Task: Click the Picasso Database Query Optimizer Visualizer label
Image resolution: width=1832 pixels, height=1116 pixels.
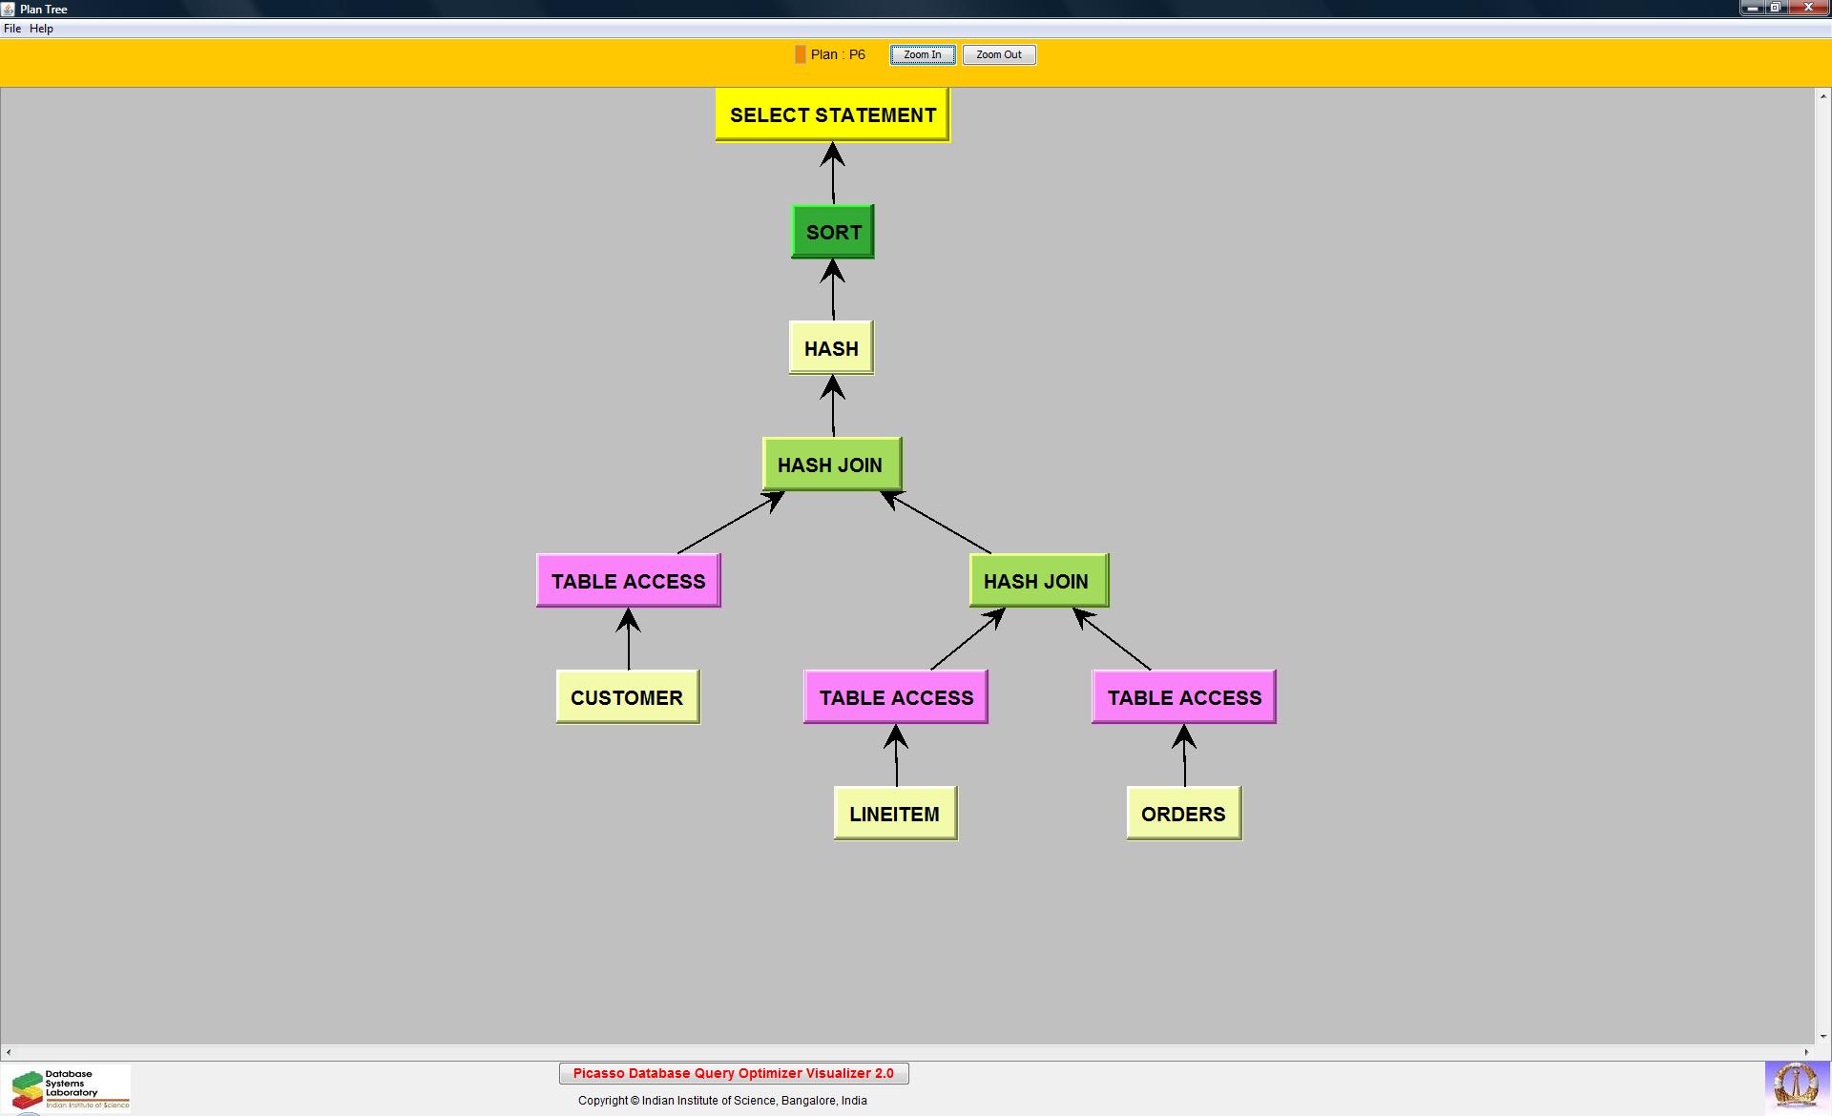Action: [x=733, y=1073]
